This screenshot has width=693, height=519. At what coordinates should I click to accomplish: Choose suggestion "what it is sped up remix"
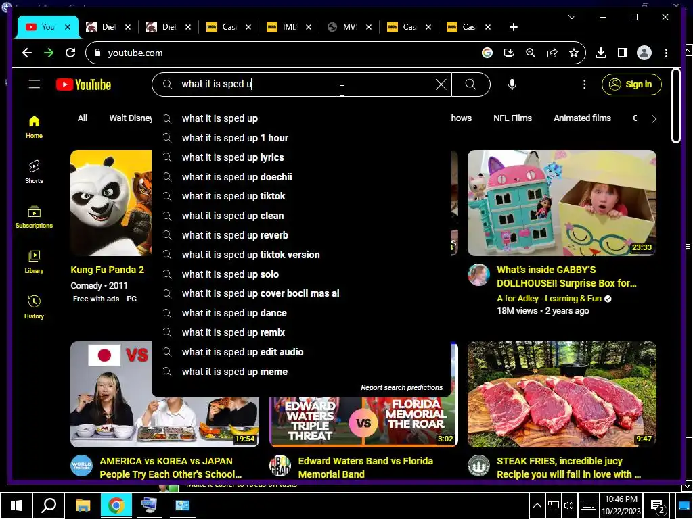[x=301, y=332]
